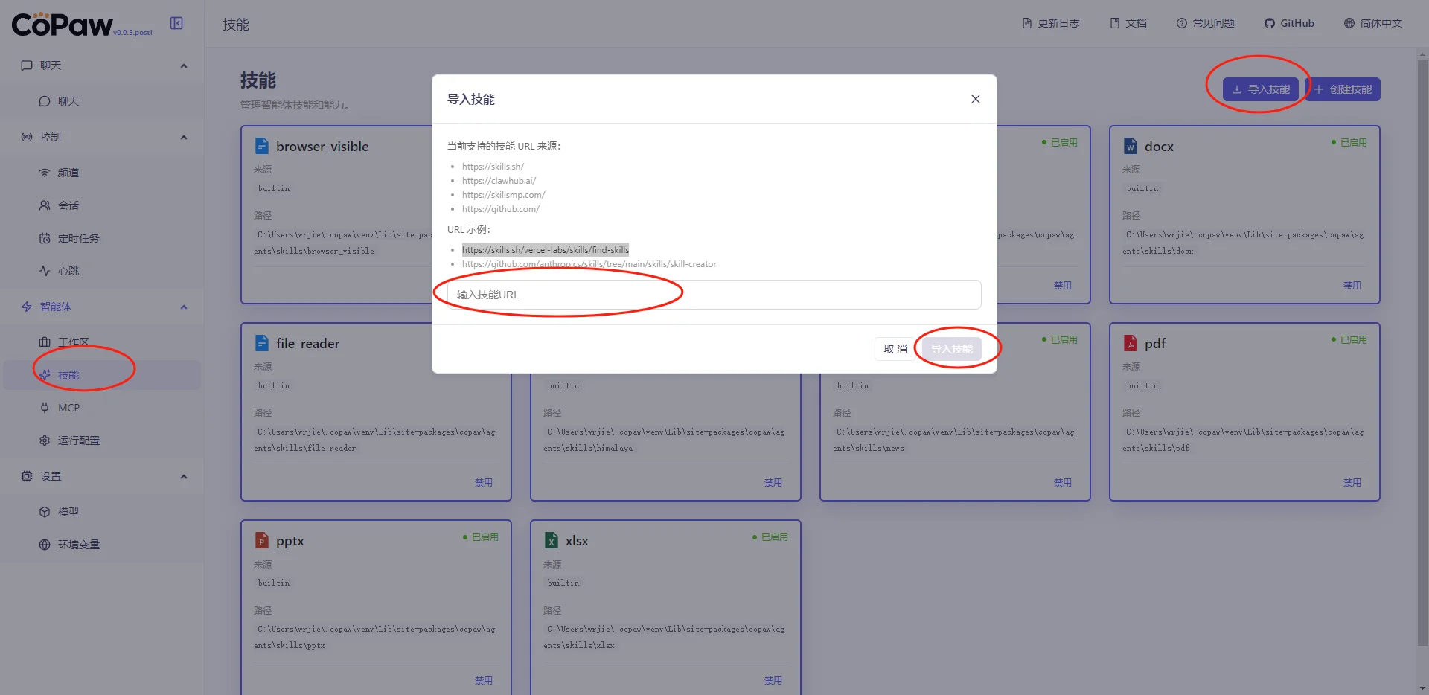Click the 取消 button in dialog
The image size is (1429, 695).
coord(895,349)
